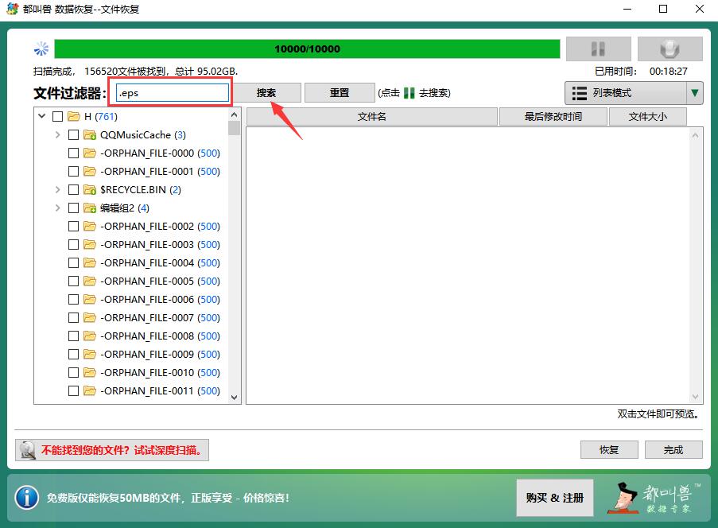Collapse the H drive tree node
This screenshot has height=528, width=718.
tap(41, 117)
